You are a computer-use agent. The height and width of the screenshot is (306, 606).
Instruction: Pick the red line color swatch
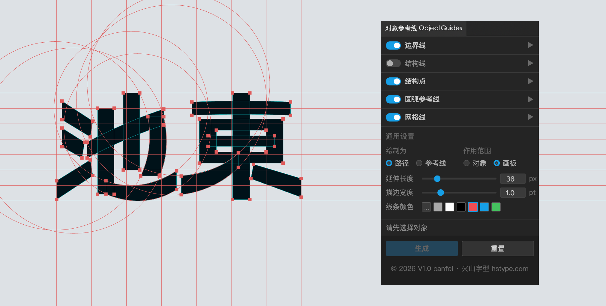(x=473, y=207)
